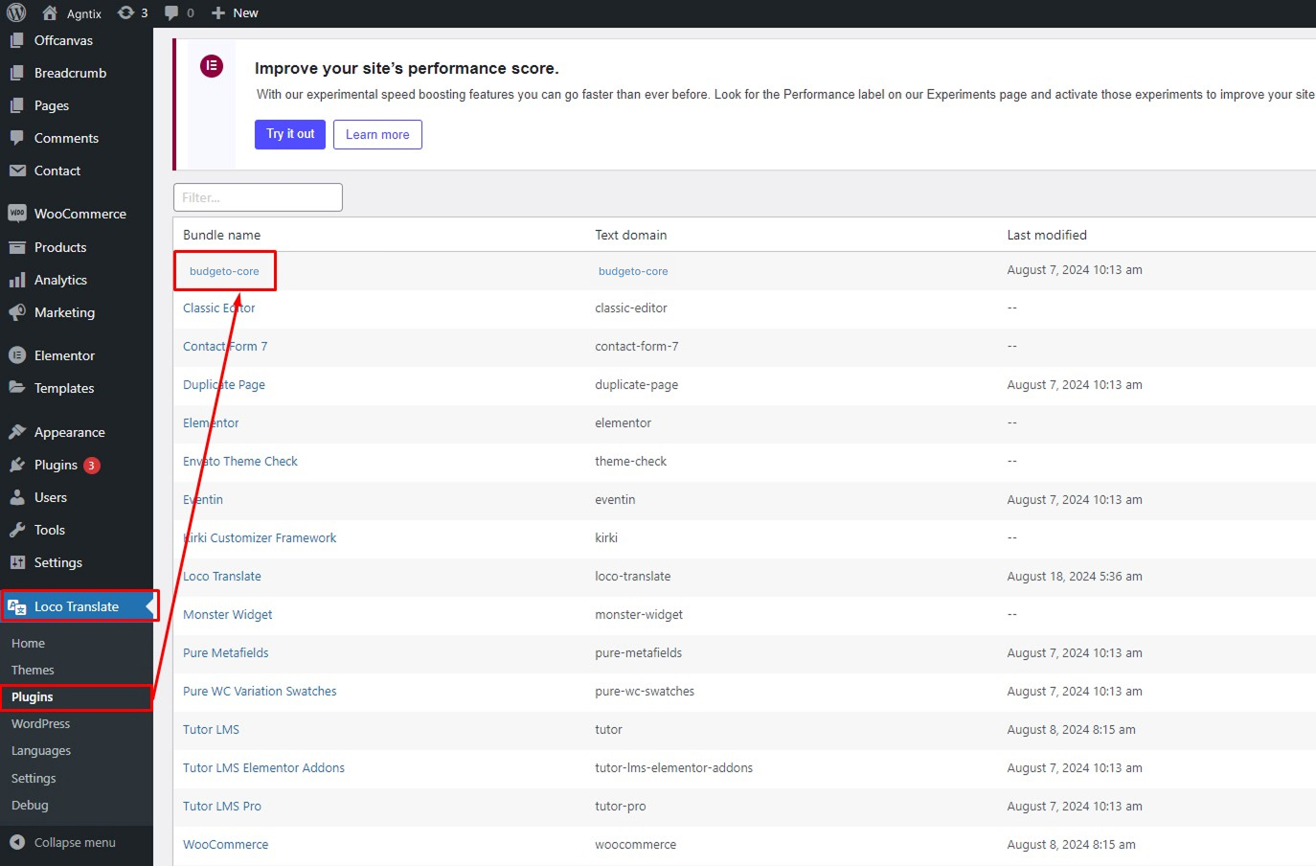This screenshot has height=866, width=1316.
Task: Click the Marketing megaphone icon
Action: pos(17,312)
